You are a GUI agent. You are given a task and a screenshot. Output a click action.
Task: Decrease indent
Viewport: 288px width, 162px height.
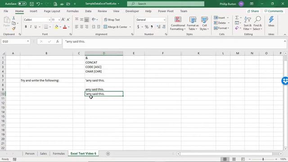tap(94, 27)
